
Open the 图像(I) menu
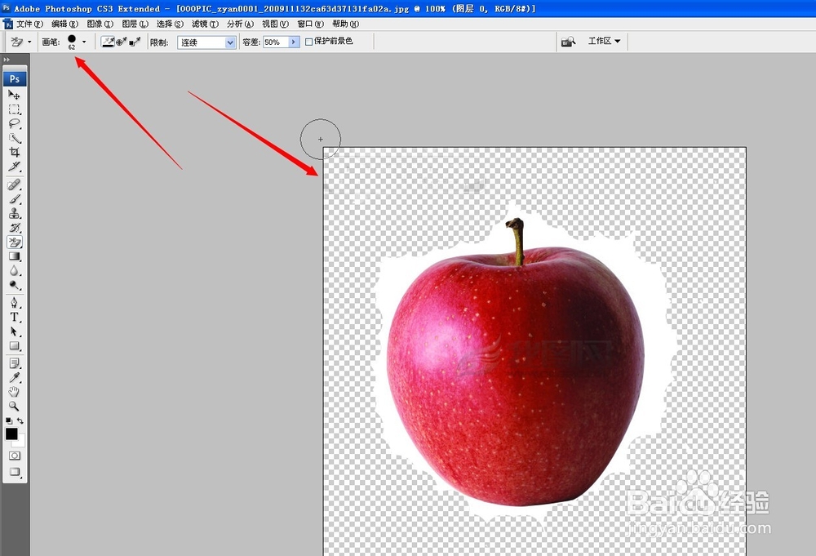tap(100, 24)
